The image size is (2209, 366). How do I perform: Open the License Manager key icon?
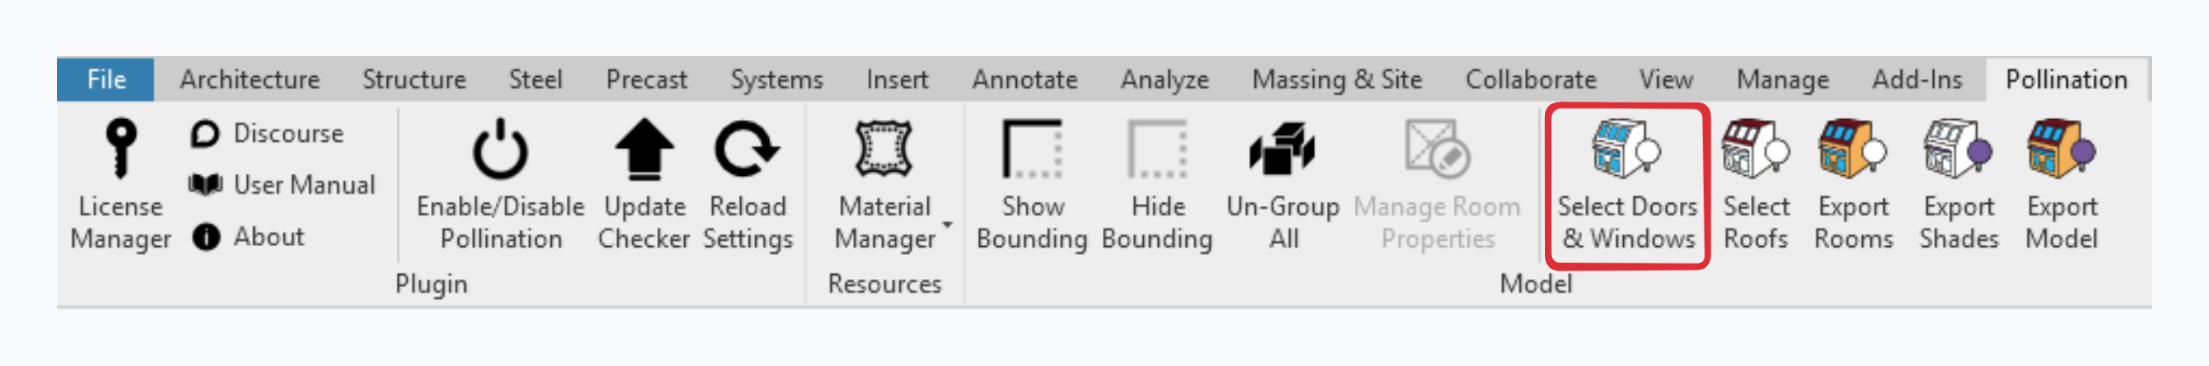[x=121, y=149]
